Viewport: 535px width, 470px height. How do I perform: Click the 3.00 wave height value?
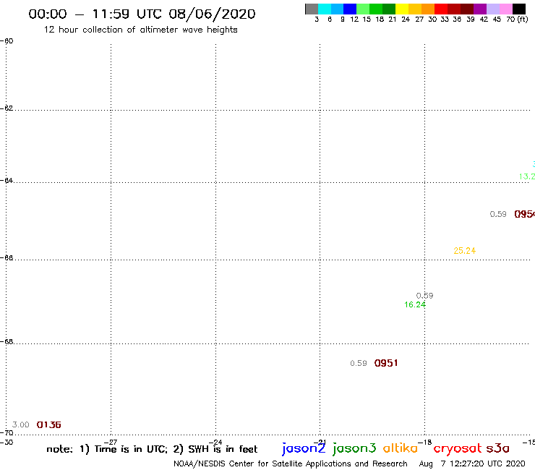coord(21,424)
